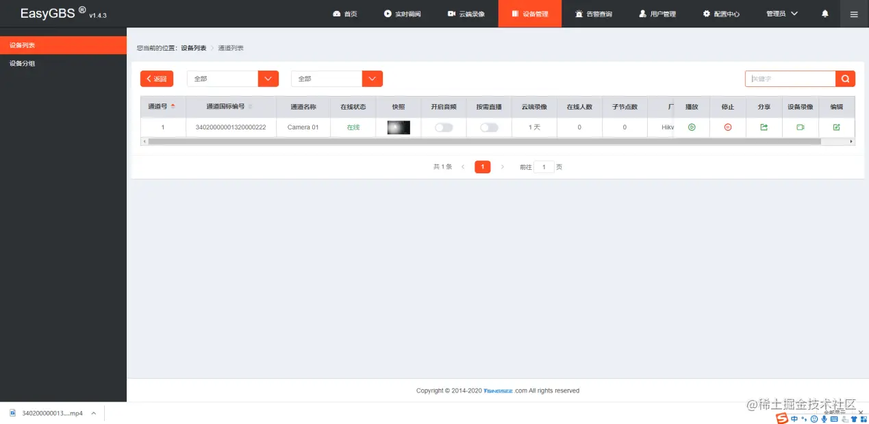Toggle the hamburger menu icon

pos(854,14)
